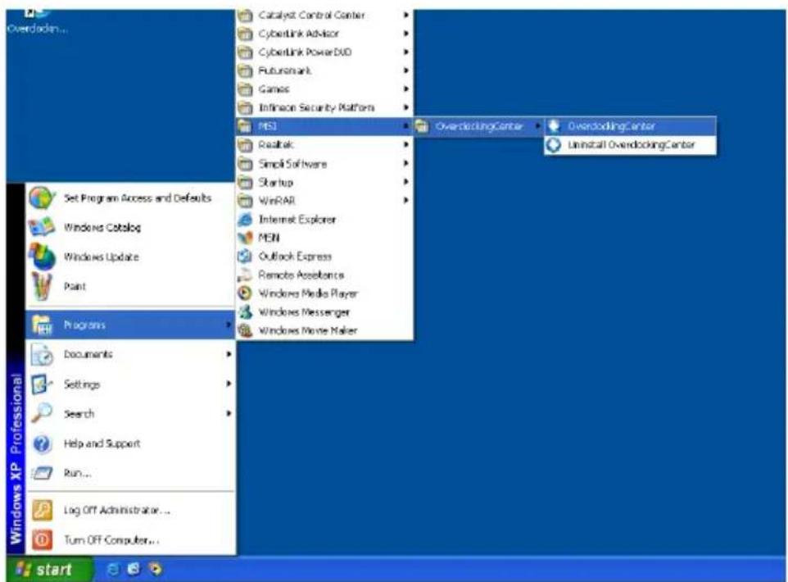
Task: Click the CyberLink PowerDVD folder icon
Action: pos(245,52)
